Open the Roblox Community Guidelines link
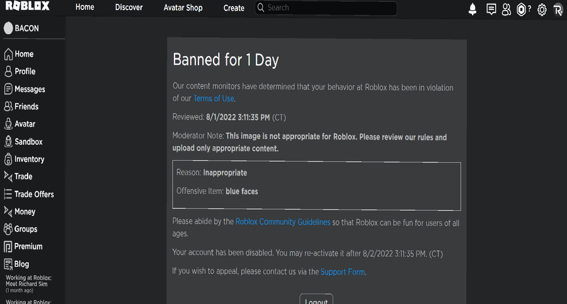This screenshot has width=567, height=304. coord(283,222)
